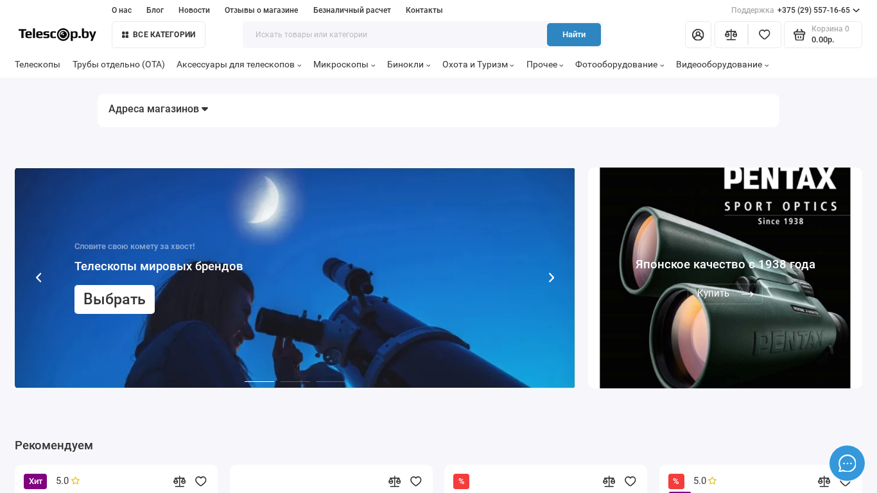The width and height of the screenshot is (877, 493).
Task: Go to next banner slide arrow
Action: [x=551, y=277]
